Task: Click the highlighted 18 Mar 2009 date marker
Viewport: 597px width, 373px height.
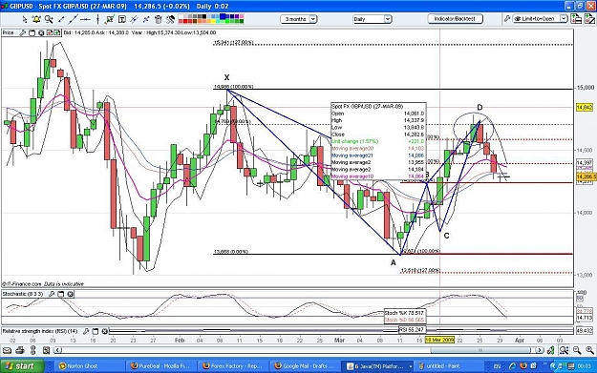Action: [x=439, y=340]
